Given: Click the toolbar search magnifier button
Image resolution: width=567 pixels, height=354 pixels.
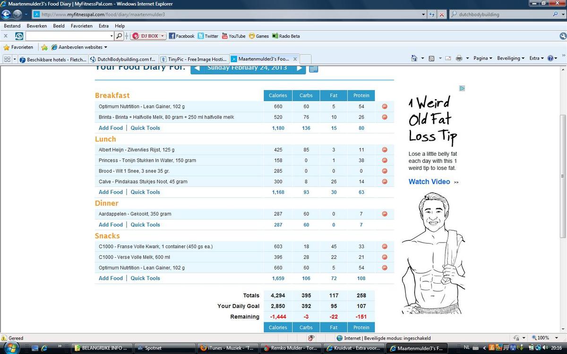Looking at the screenshot, I should pos(119,36).
